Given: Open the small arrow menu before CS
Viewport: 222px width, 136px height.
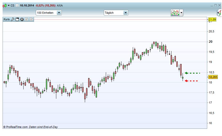Looking at the screenshot, I should 9,5.
